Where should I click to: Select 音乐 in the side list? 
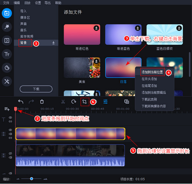coord(23,30)
